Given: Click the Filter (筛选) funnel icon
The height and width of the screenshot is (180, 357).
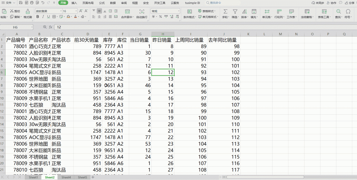Looking at the screenshot, I should [235, 11].
